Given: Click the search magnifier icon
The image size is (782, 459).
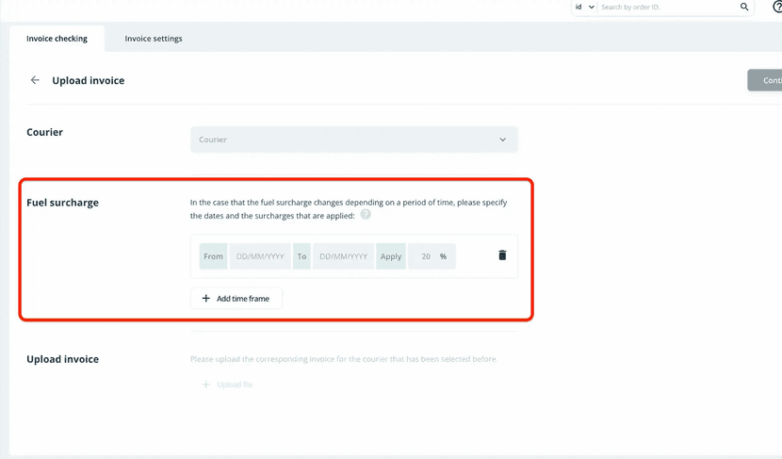Looking at the screenshot, I should 744,8.
